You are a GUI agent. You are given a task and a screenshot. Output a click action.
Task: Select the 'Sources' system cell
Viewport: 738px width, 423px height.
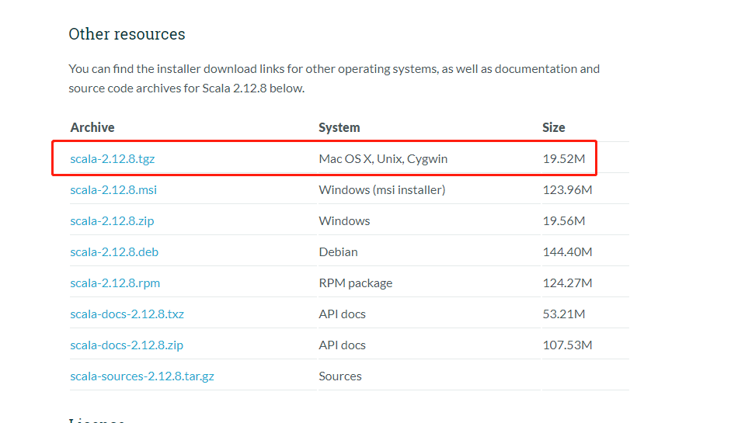tap(340, 376)
